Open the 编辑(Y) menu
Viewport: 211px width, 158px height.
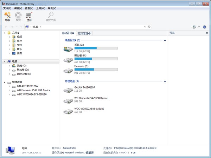coord(18,8)
